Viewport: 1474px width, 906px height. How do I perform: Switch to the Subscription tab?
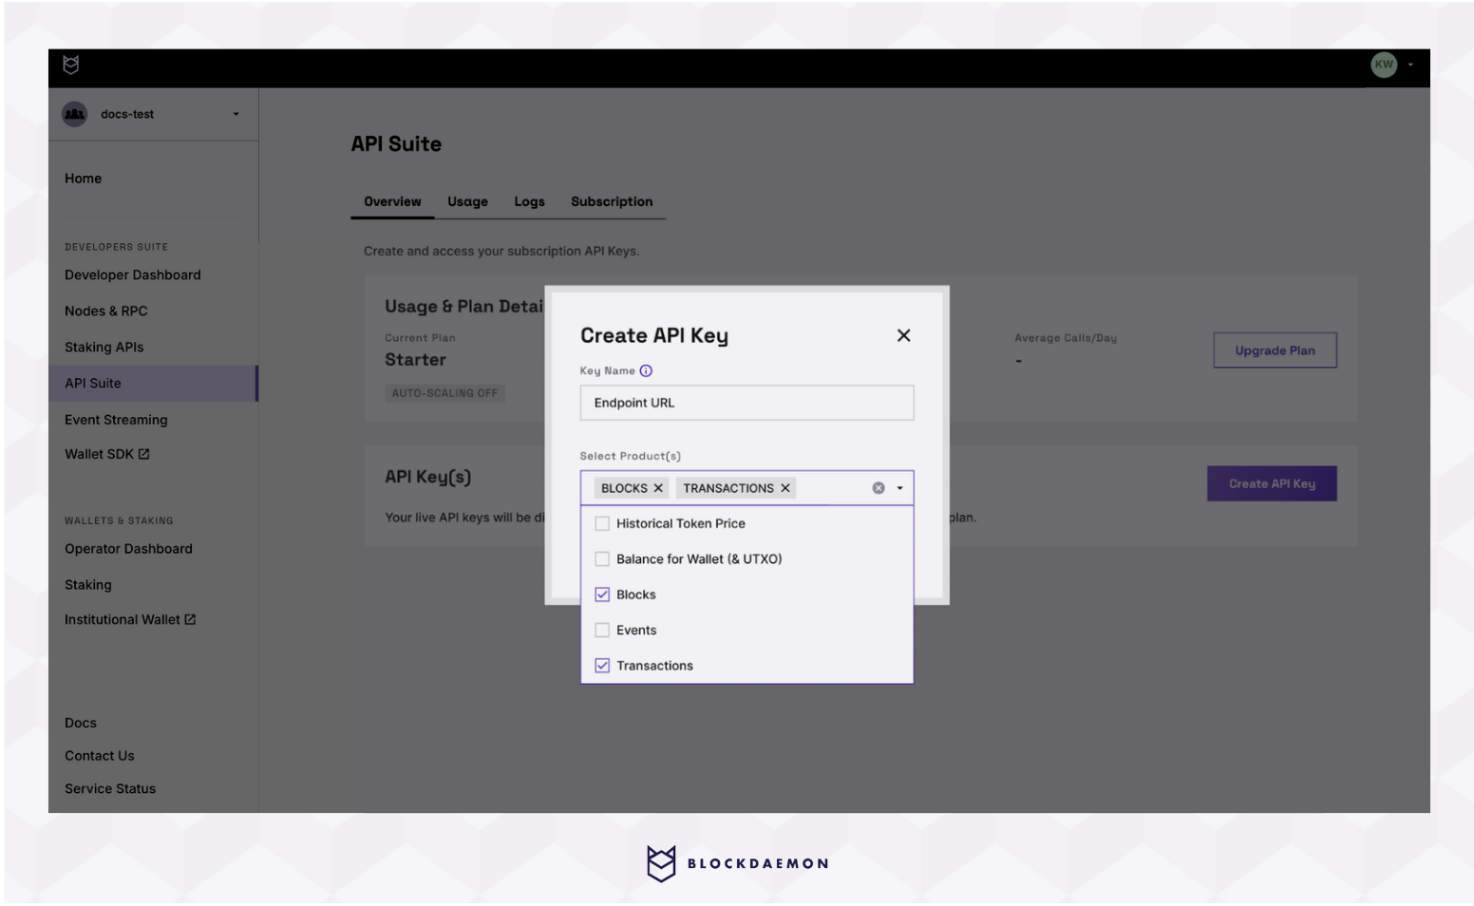pyautogui.click(x=612, y=202)
